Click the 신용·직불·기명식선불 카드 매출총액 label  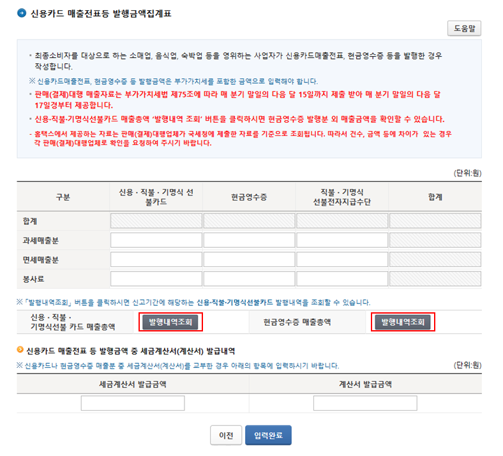pyautogui.click(x=73, y=322)
